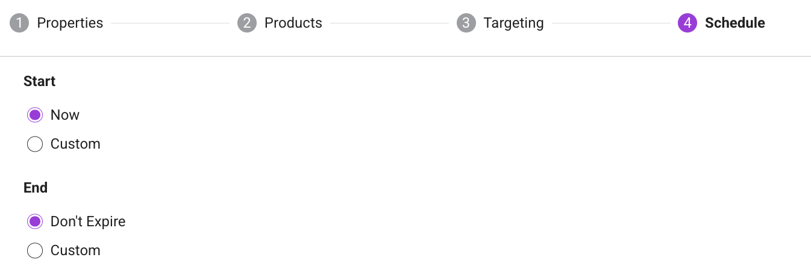Image resolution: width=811 pixels, height=272 pixels.
Task: Click the step 3 number circle
Action: 466,23
